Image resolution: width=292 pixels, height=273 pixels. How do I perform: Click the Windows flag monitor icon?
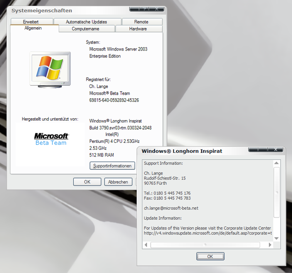click(x=50, y=68)
